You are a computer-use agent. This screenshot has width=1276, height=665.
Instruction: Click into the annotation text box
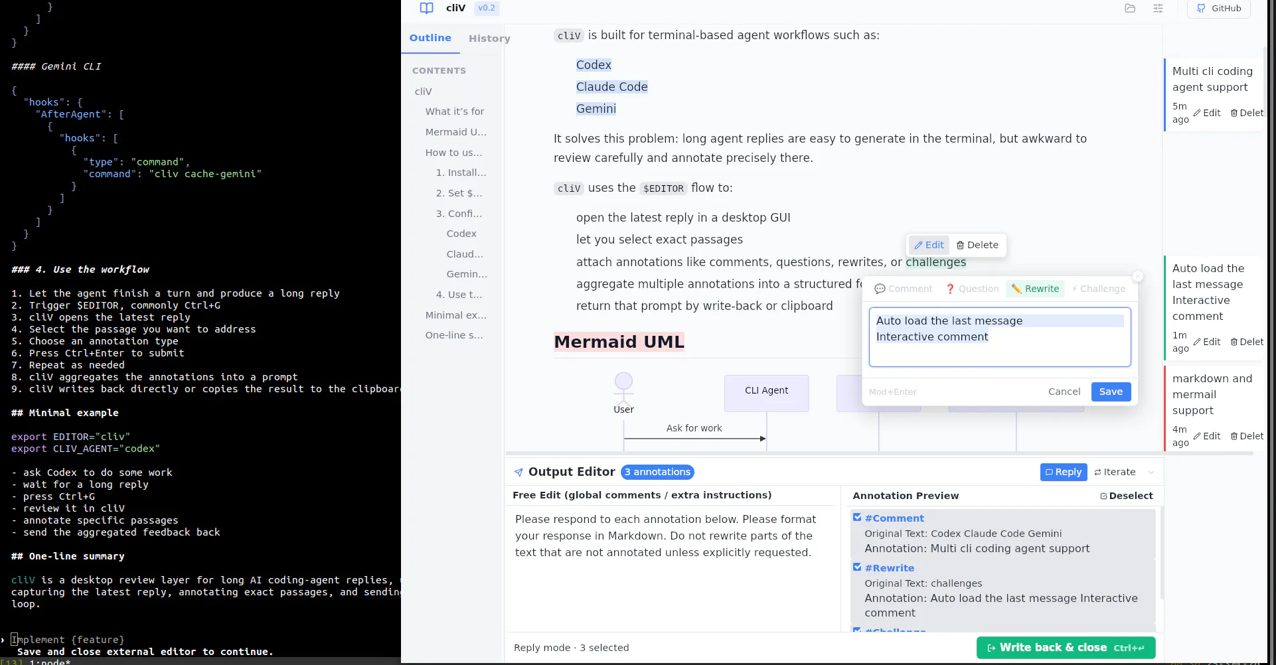1000,336
